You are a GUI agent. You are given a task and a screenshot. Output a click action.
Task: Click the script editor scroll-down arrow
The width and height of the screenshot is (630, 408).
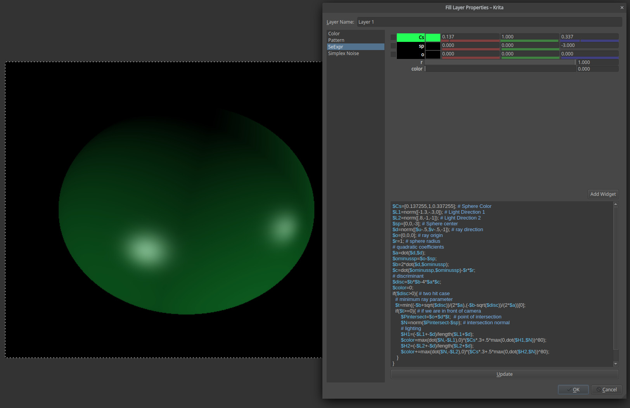[x=616, y=364]
